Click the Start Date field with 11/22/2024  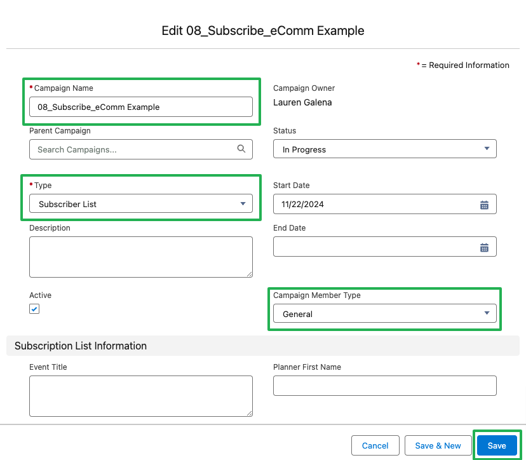pyautogui.click(x=385, y=204)
